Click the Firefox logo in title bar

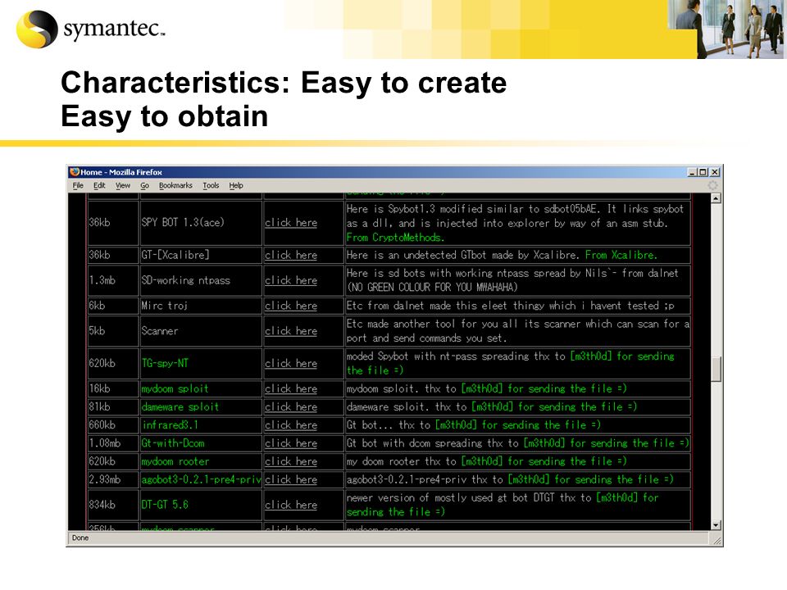tap(75, 172)
